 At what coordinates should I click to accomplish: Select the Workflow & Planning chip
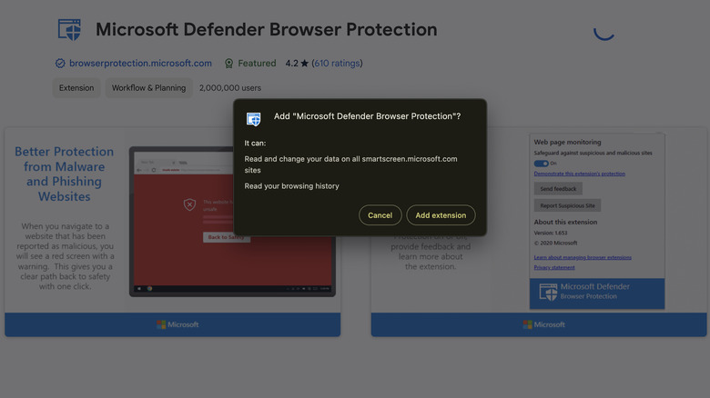click(x=149, y=88)
